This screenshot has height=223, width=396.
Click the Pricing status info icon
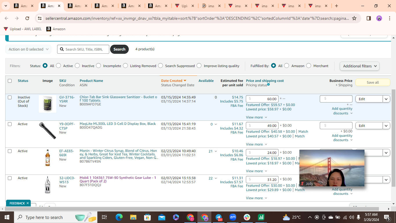[268, 84]
